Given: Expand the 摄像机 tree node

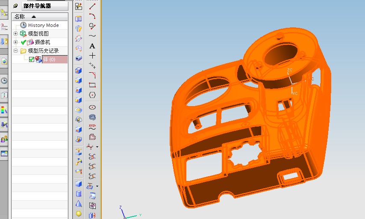Looking at the screenshot, I should coord(15,42).
